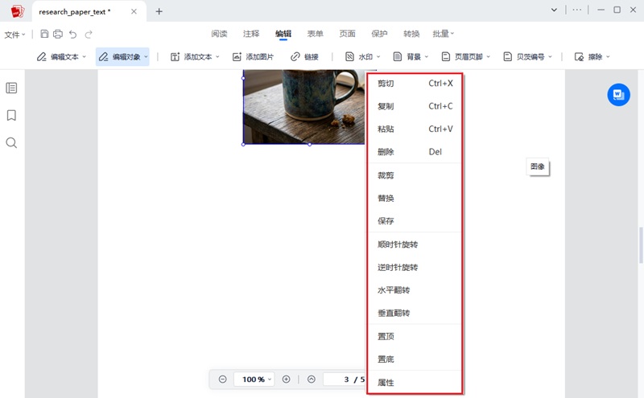Expand the 页眉页脚 dropdown arrow

click(489, 57)
